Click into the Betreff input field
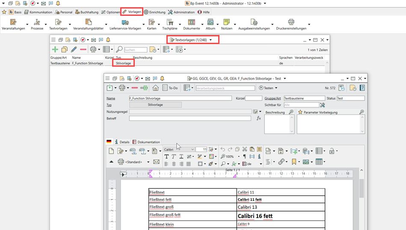The width and height of the screenshot is (406, 230). coord(190,118)
